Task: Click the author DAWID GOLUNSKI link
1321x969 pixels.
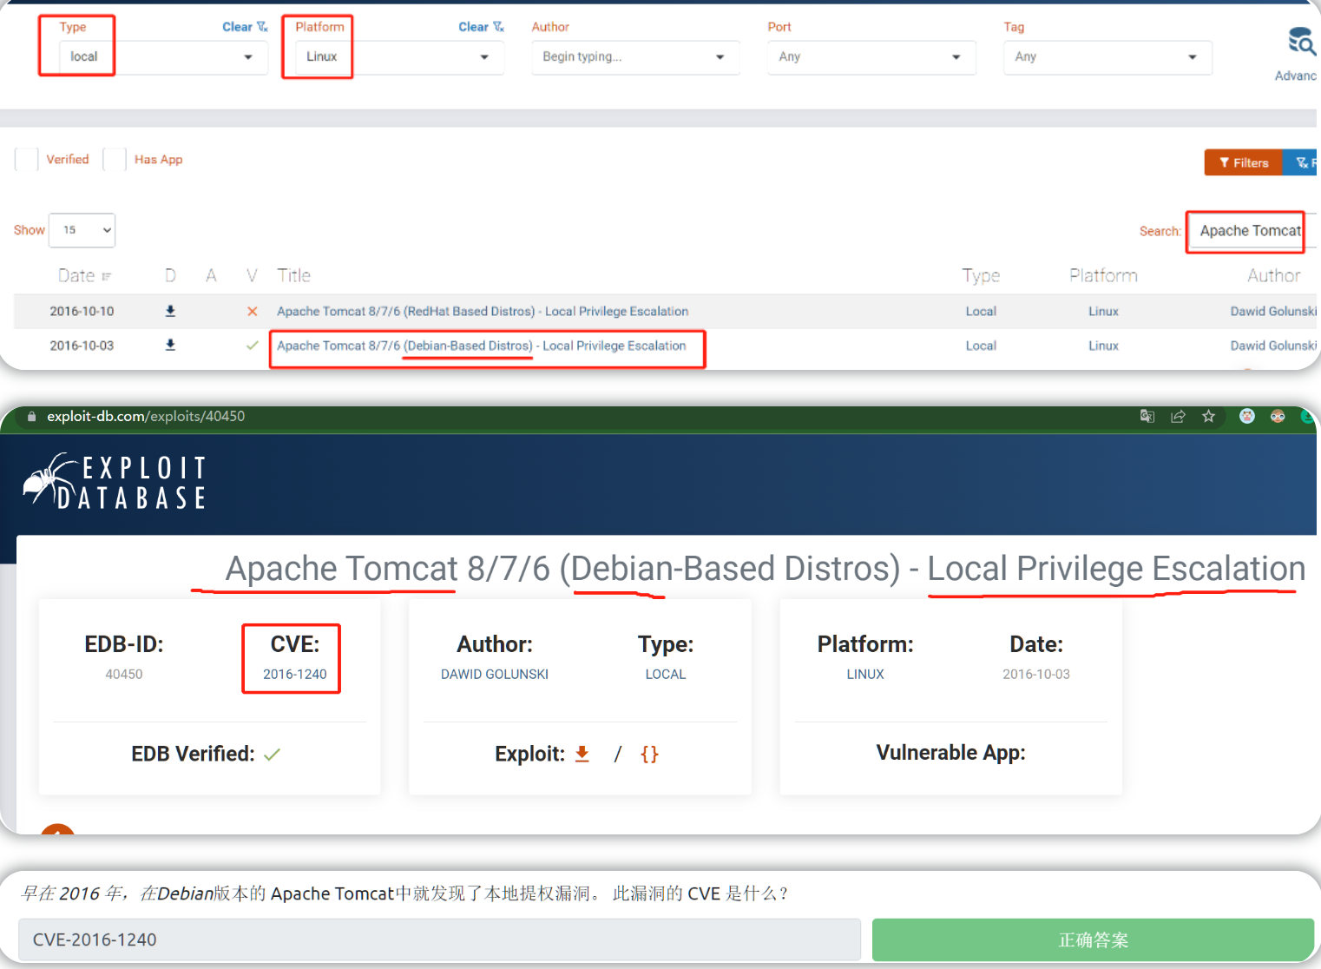Action: 495,674
